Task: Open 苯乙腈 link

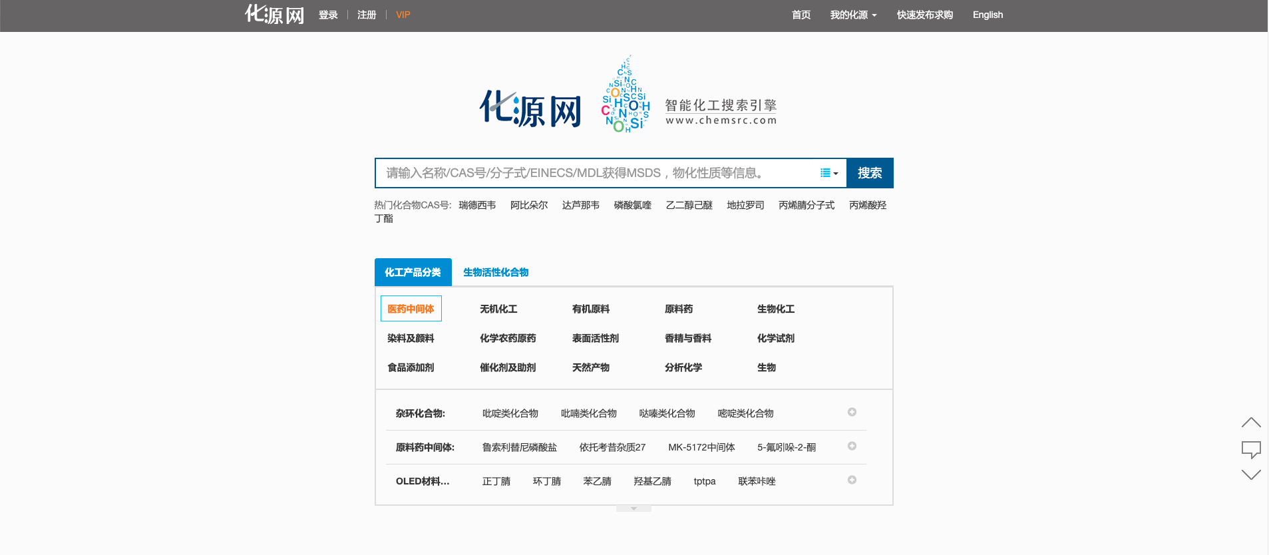Action: coord(598,481)
